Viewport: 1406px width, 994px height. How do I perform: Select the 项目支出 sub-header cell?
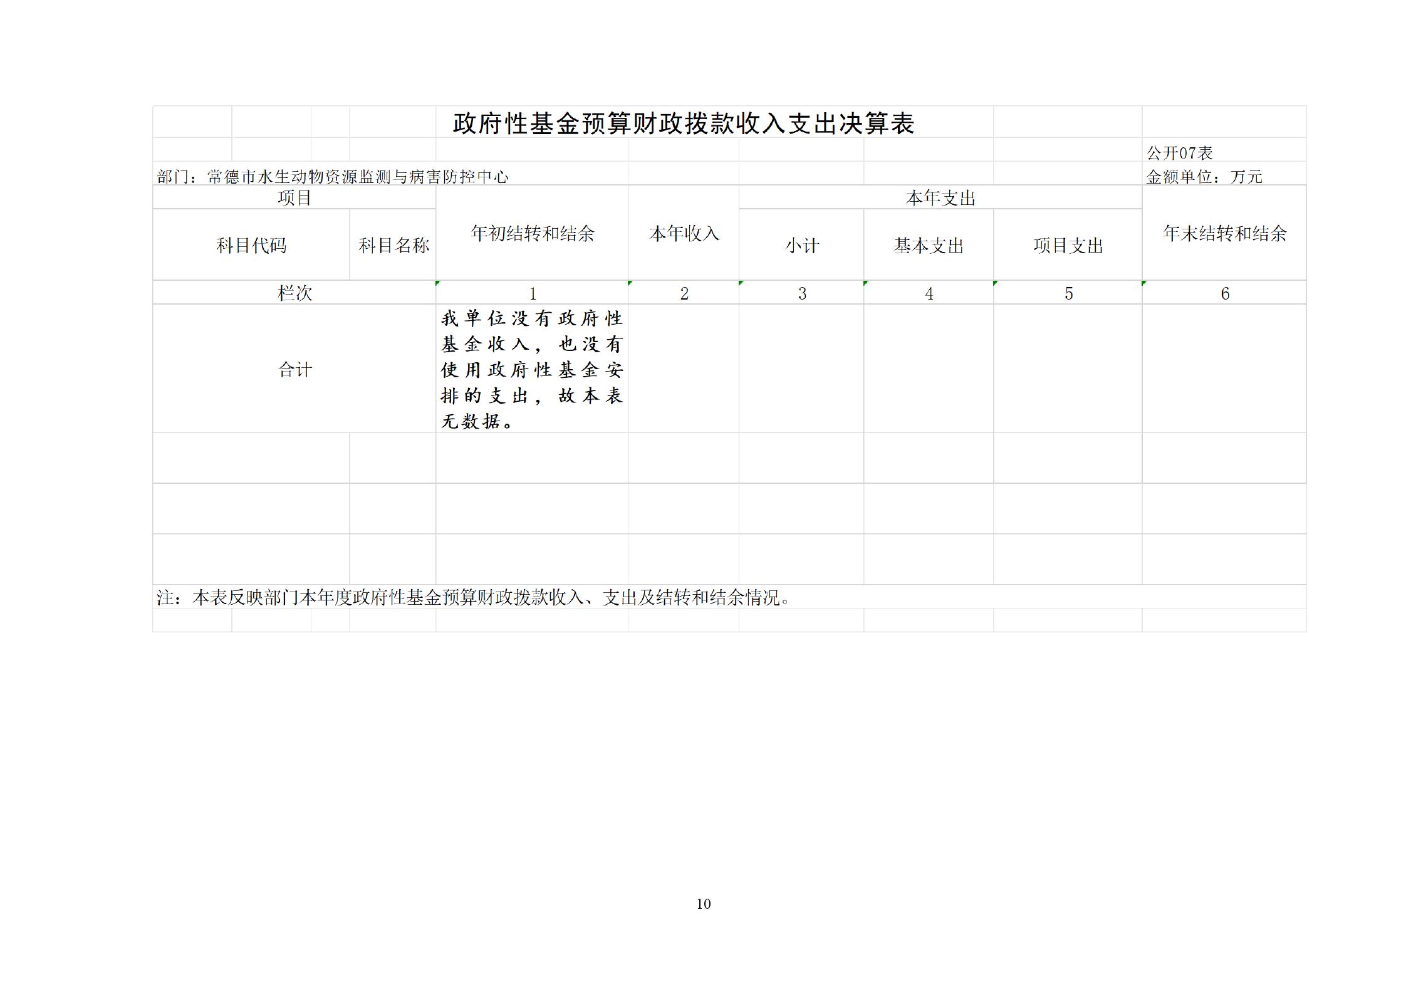point(1068,245)
